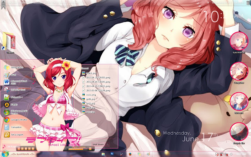Open recent file 2015-04-19-728595.jpeg
The height and width of the screenshot is (157, 251).
(x=96, y=82)
